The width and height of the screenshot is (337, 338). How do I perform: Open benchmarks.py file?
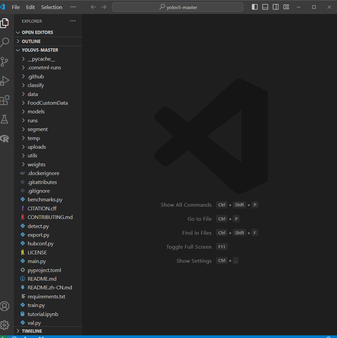click(x=48, y=199)
